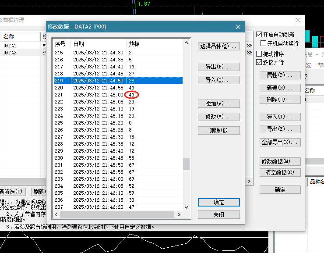Click the vertical scrollbar thumb in the list
The image size is (324, 253).
(x=186, y=164)
